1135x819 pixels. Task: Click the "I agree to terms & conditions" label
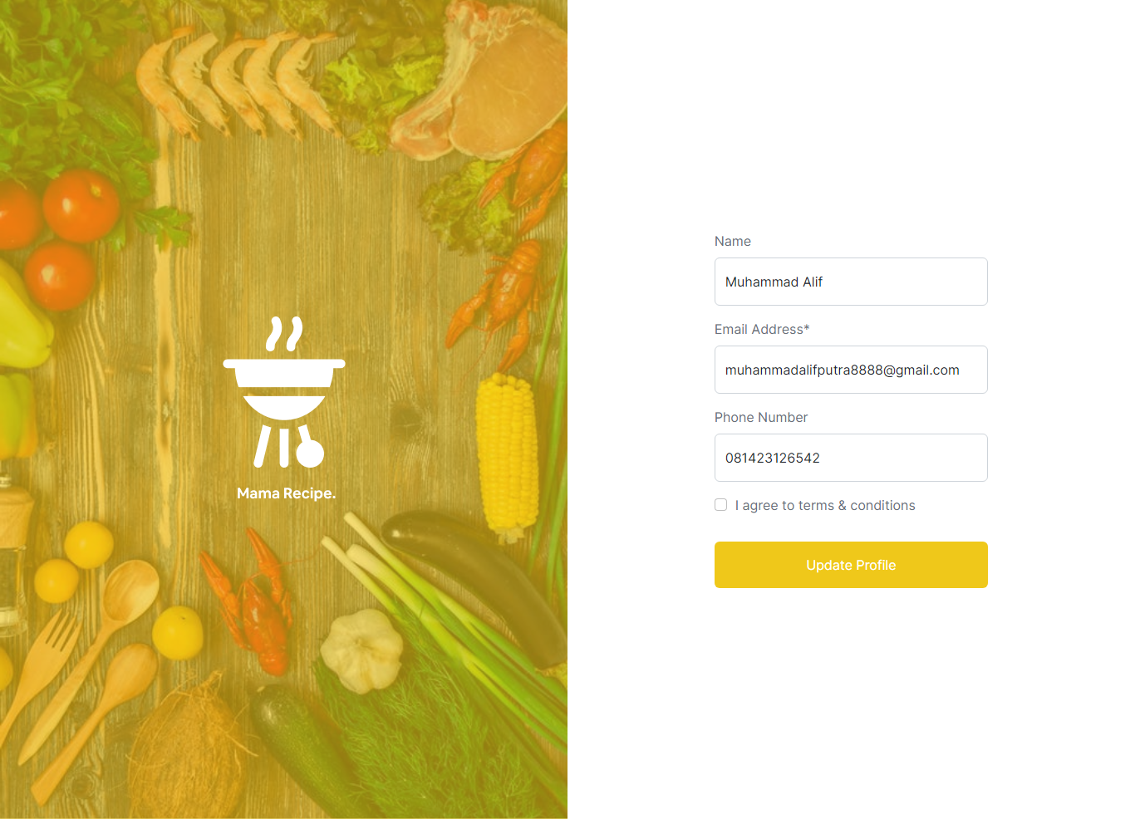pos(825,505)
